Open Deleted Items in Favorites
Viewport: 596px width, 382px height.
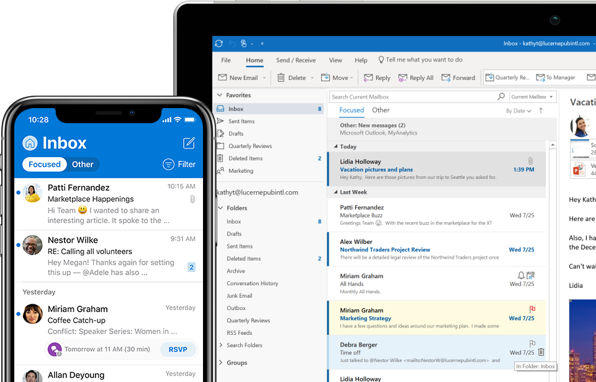pyautogui.click(x=269, y=158)
